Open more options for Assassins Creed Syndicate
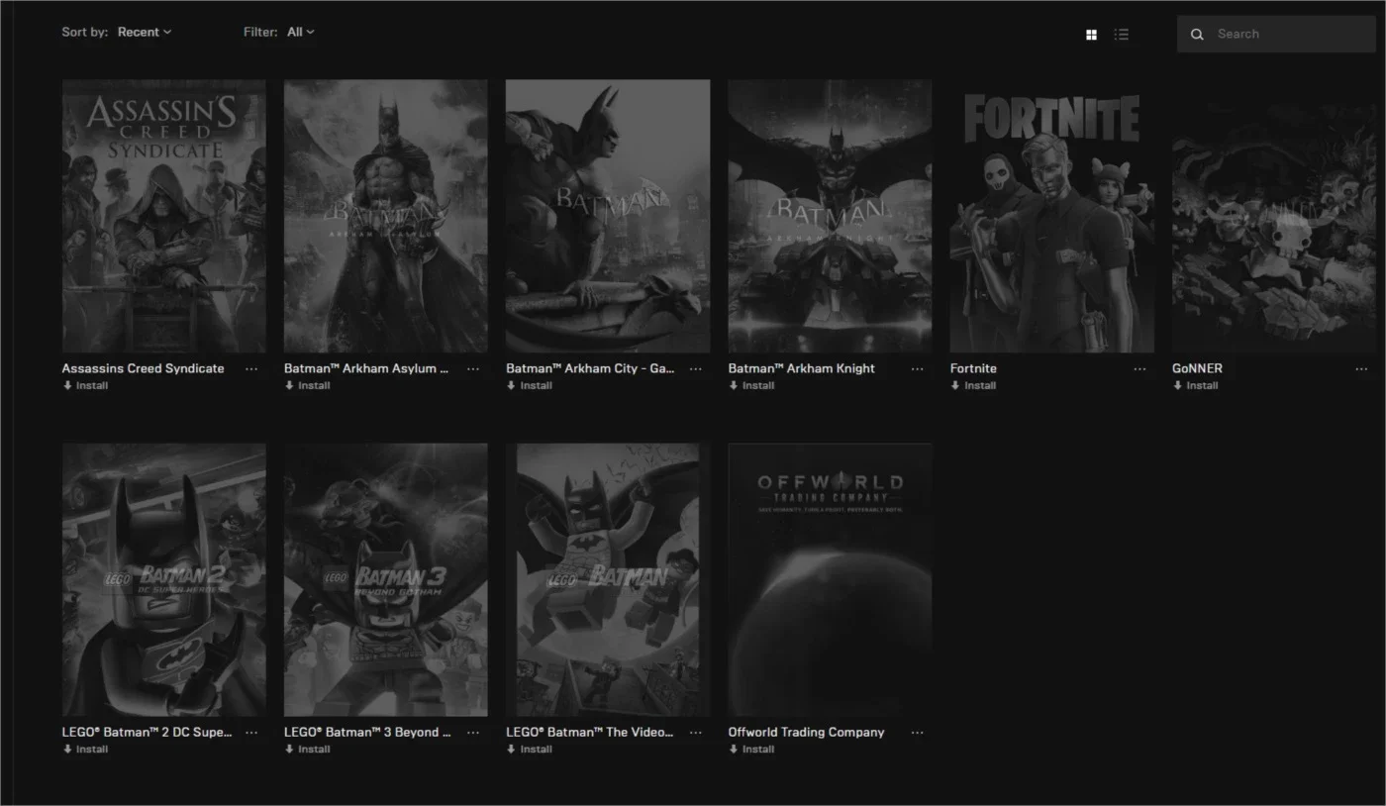This screenshot has width=1386, height=806. point(251,369)
